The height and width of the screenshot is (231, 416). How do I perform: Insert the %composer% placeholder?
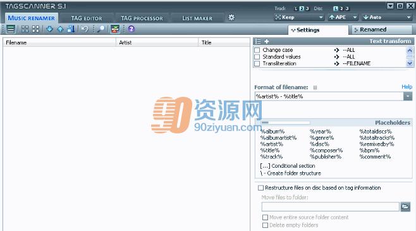pos(326,151)
